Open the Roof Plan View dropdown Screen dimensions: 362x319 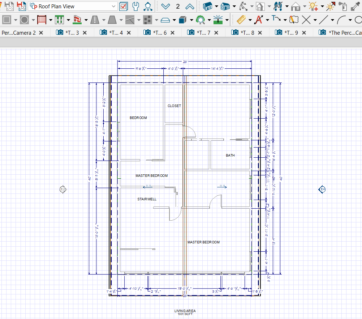[x=113, y=7]
